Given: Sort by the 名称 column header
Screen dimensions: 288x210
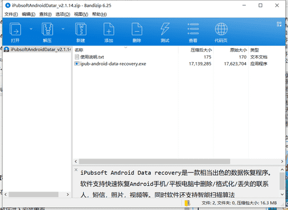Looking at the screenshot, I should pyautogui.click(x=79, y=50).
